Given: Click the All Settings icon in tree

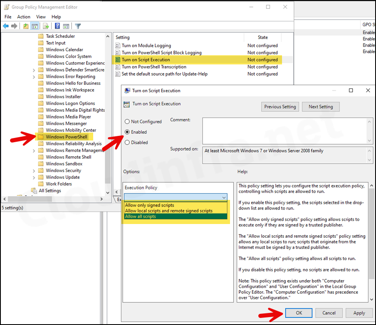Looking at the screenshot, I should click(34, 190).
